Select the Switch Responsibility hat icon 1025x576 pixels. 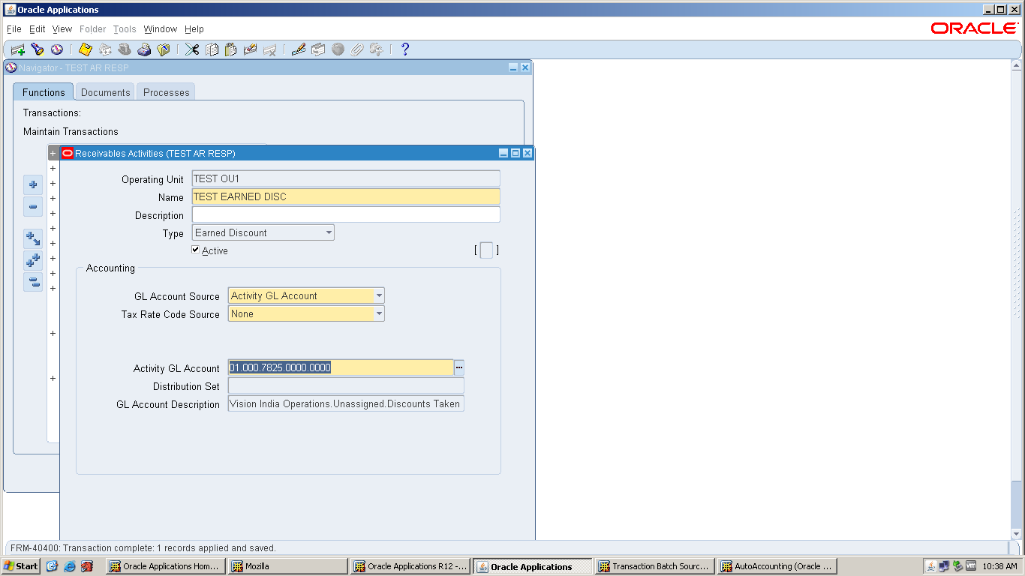tap(125, 49)
